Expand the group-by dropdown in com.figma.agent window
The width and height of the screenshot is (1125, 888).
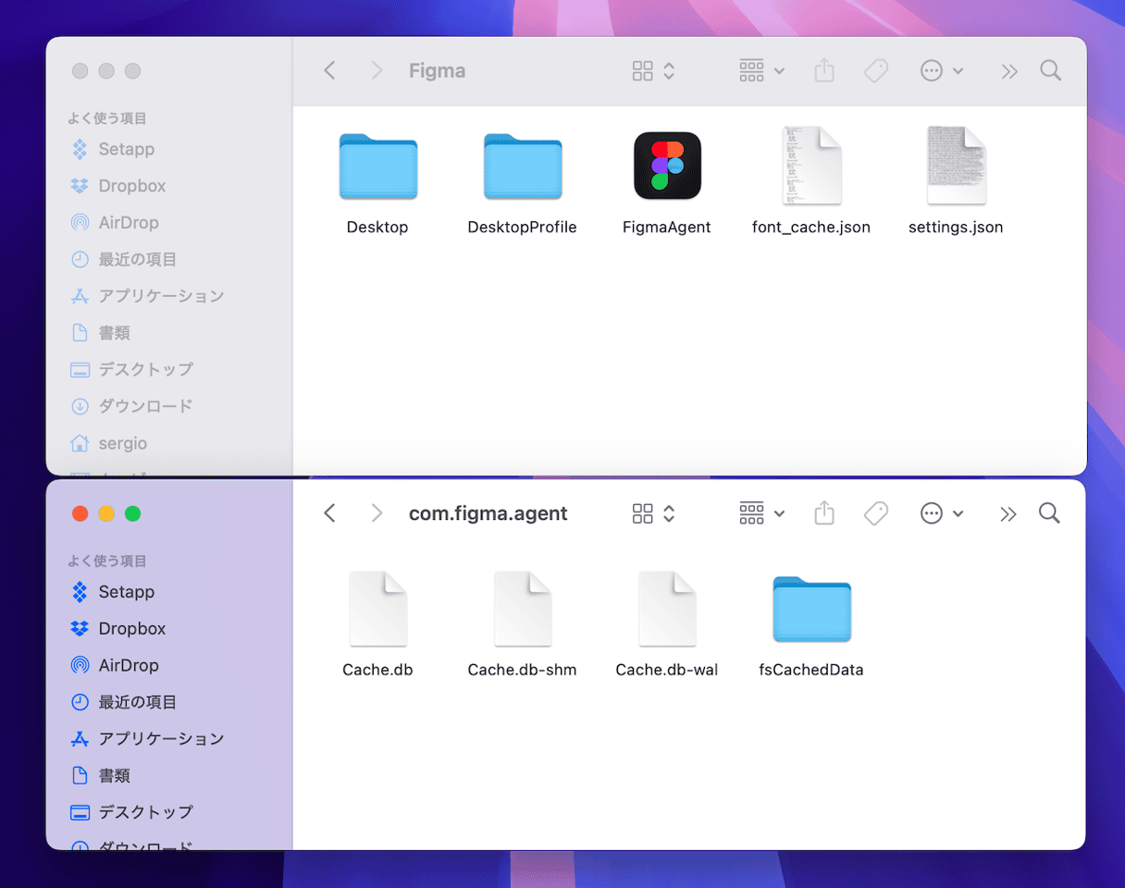point(761,513)
